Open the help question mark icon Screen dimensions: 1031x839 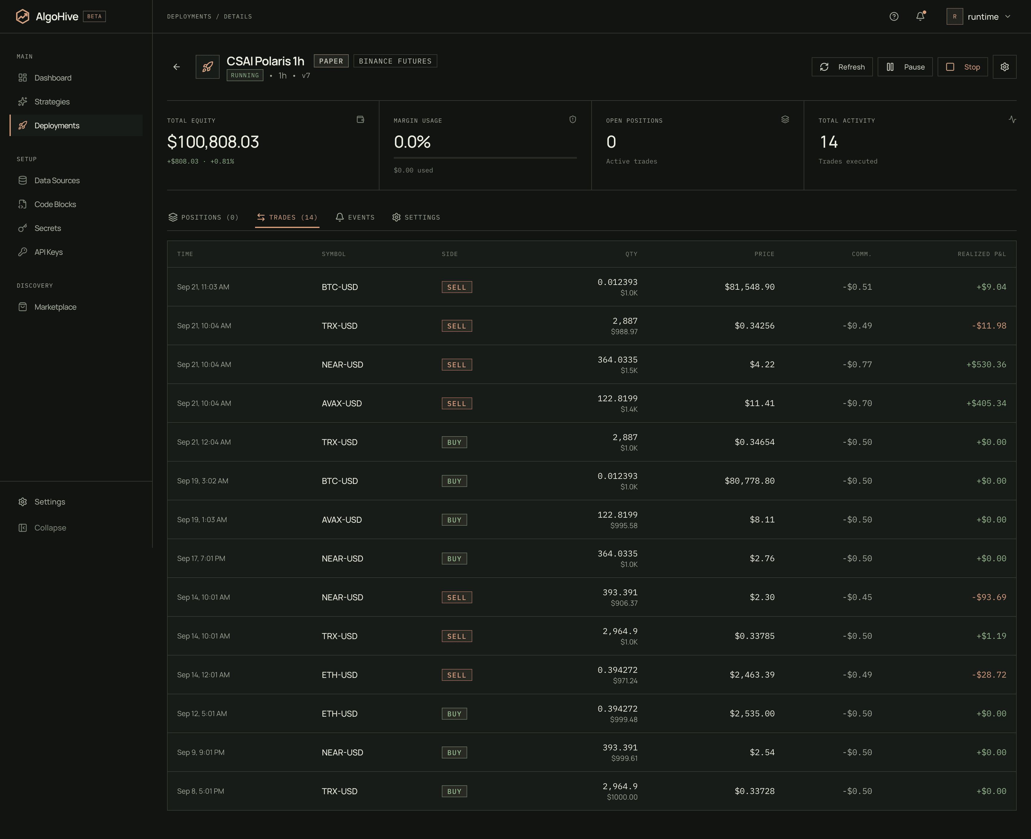click(x=894, y=16)
